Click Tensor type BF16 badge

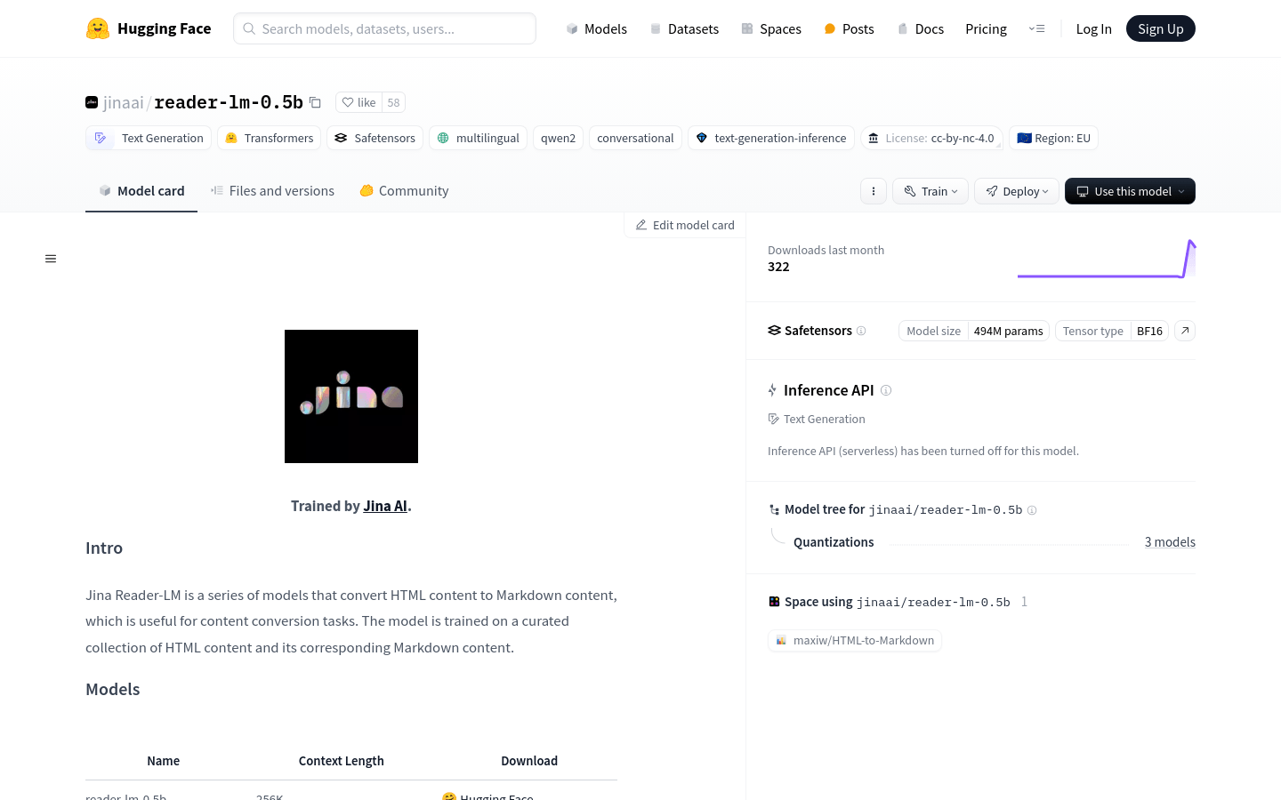pyautogui.click(x=1112, y=331)
